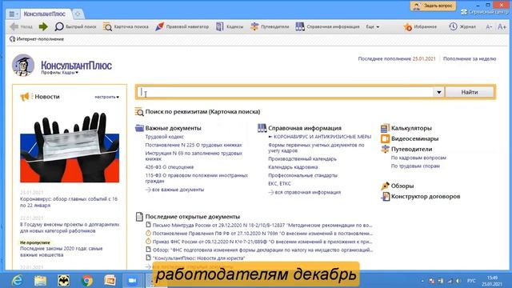Open Видеосеминары
This screenshot has height=288, width=512.
[x=414, y=138]
